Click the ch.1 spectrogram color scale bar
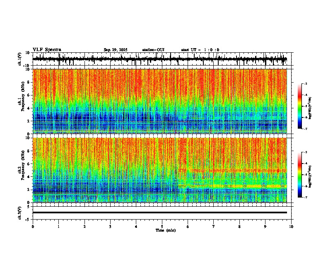 (x=300, y=106)
